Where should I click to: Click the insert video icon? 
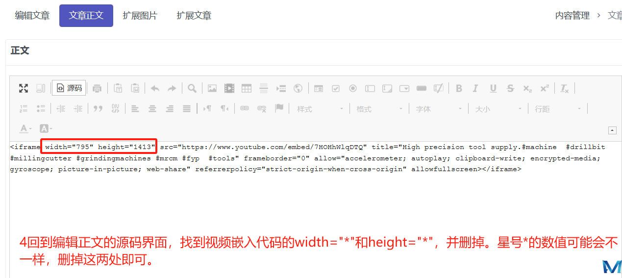[229, 88]
